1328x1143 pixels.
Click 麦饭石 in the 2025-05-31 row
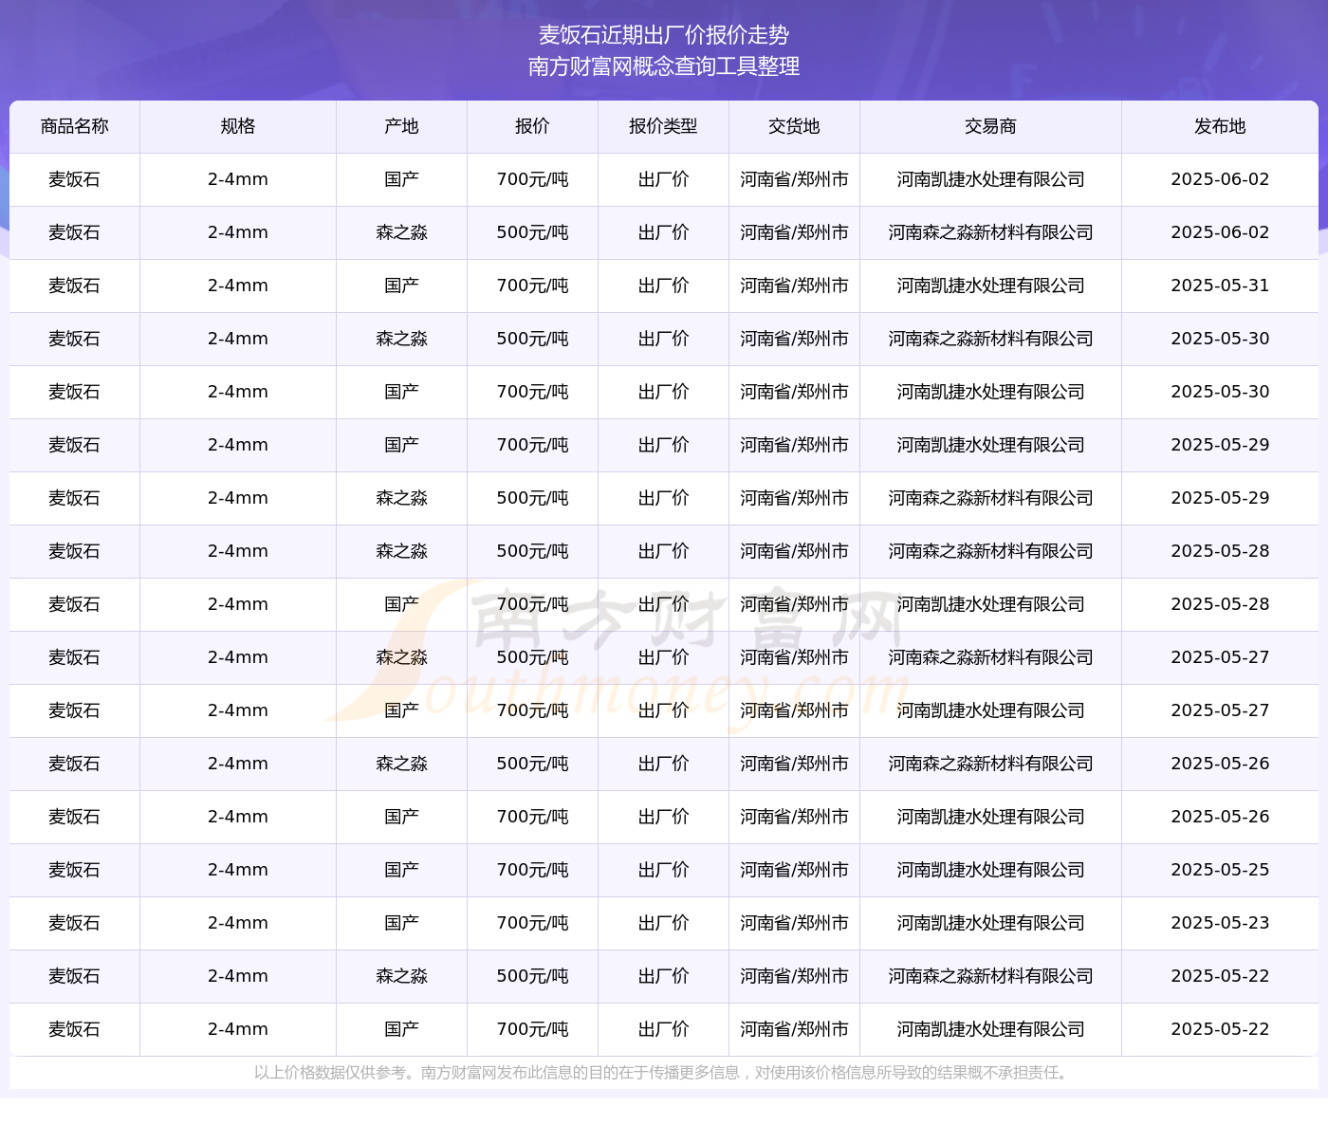click(75, 286)
